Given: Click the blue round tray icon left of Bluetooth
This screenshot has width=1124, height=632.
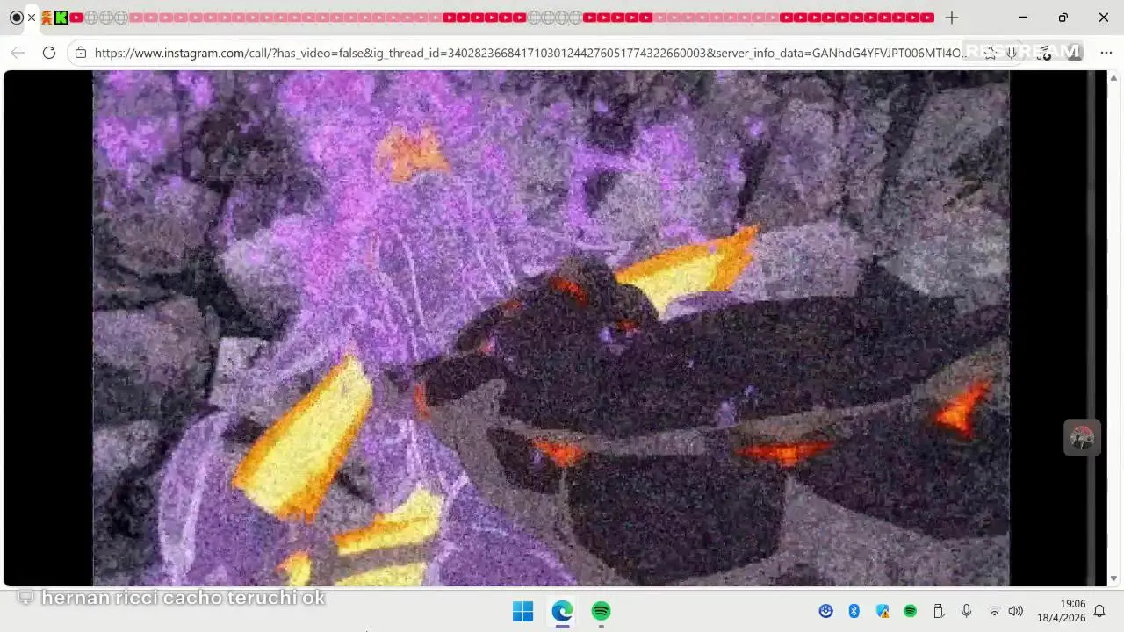Looking at the screenshot, I should 826,611.
